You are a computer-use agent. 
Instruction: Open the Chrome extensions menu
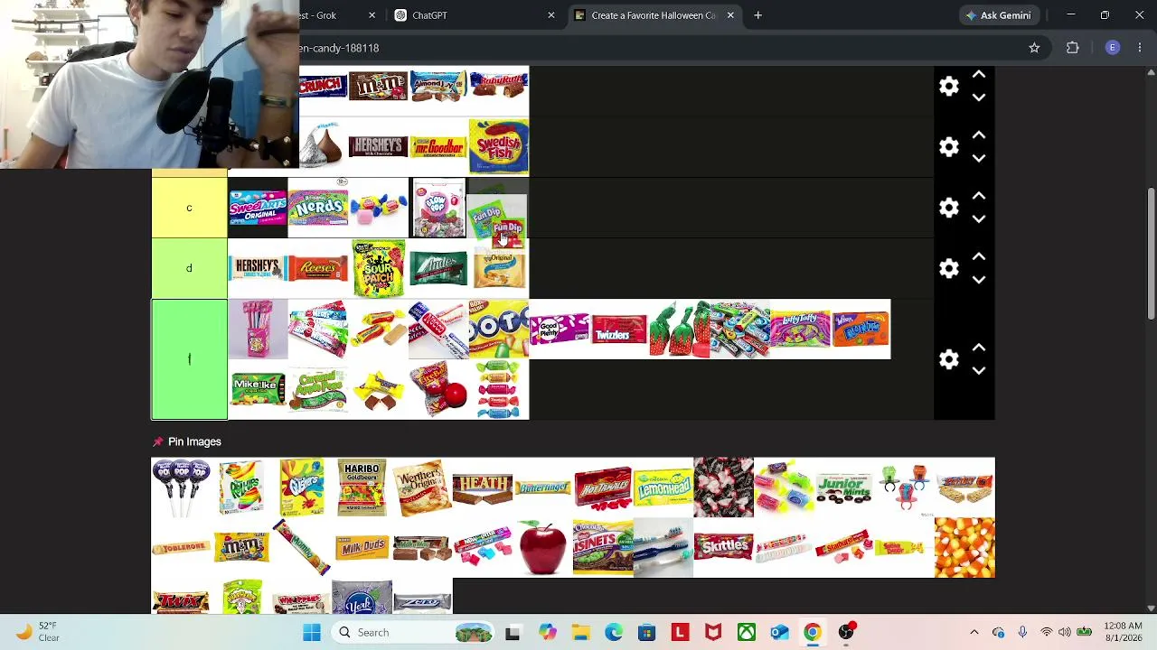(x=1073, y=48)
